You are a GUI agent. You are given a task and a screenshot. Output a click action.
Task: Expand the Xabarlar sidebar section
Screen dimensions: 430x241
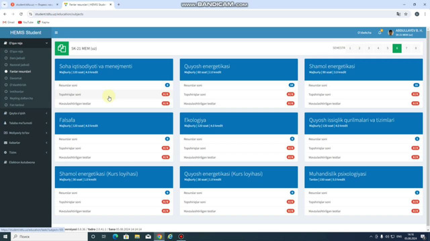pos(26,143)
